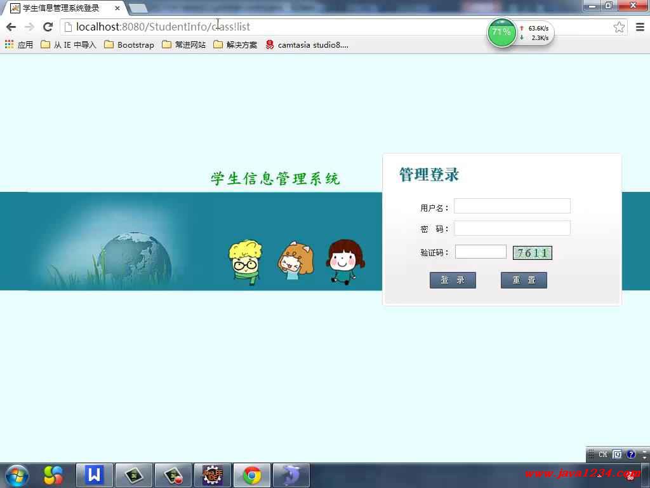Click the 验证码 captcha input box

click(481, 252)
